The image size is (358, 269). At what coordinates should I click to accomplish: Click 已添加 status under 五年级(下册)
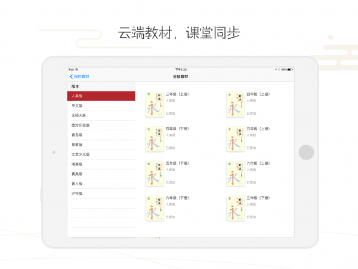[x=170, y=182]
